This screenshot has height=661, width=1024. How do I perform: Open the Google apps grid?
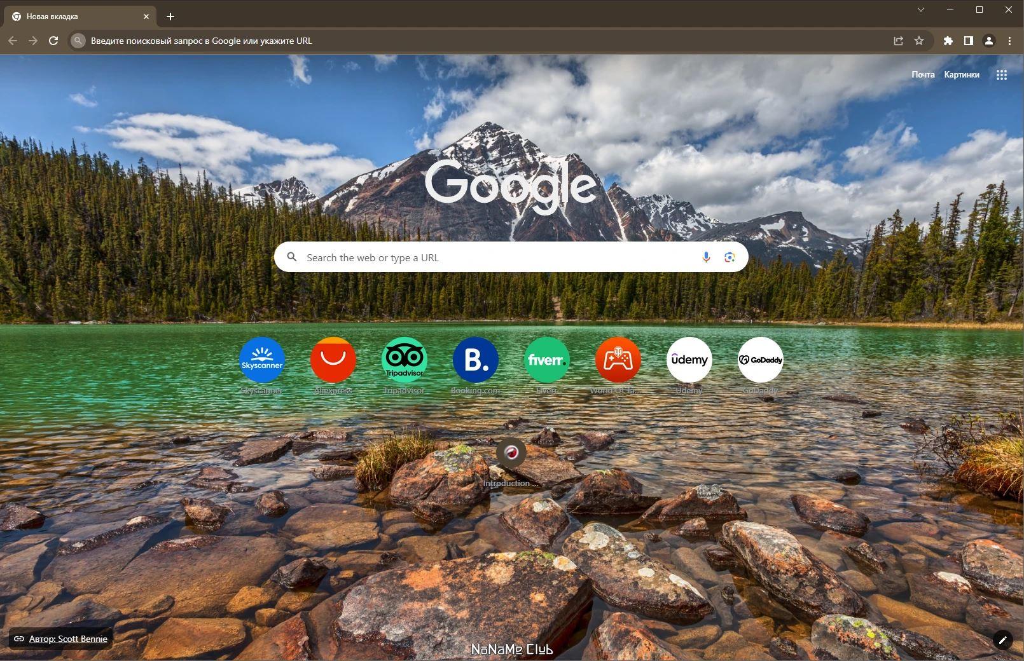[1002, 75]
